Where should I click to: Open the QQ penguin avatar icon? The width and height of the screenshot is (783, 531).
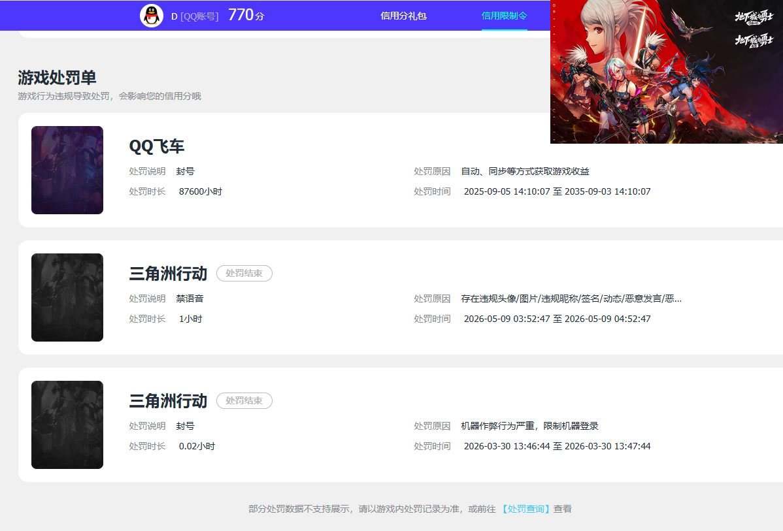tap(152, 16)
